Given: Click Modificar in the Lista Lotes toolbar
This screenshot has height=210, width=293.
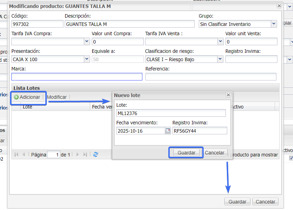Looking at the screenshot, I should point(57,97).
